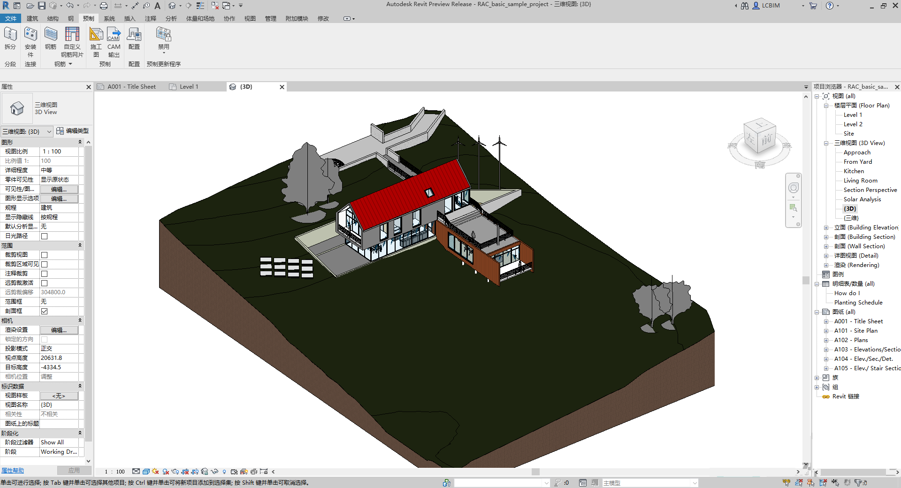
Task: Click the LCBIM user account button
Action: tap(766, 6)
